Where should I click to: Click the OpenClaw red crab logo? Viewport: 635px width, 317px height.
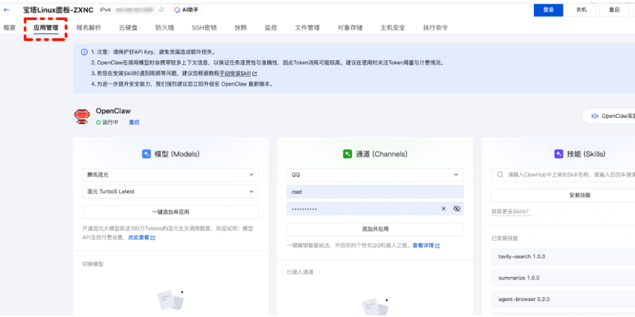point(82,116)
